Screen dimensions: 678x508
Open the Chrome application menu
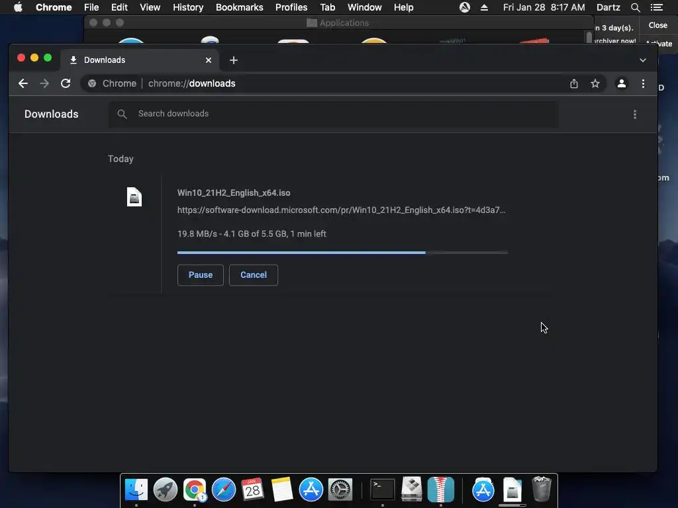point(54,7)
